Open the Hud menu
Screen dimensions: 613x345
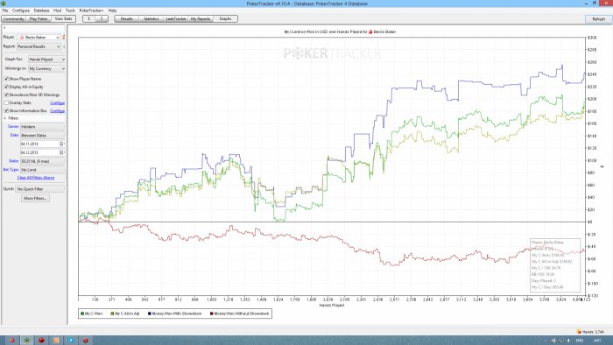(58, 11)
